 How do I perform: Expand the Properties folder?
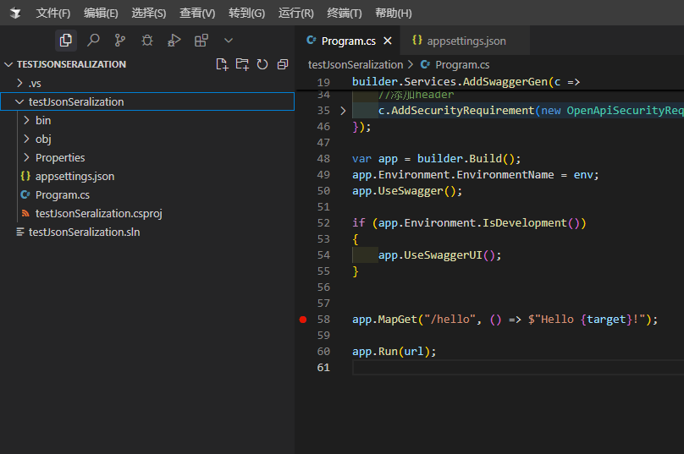tap(59, 157)
